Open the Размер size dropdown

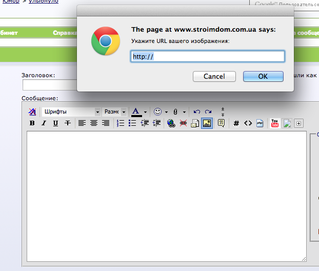(x=114, y=112)
